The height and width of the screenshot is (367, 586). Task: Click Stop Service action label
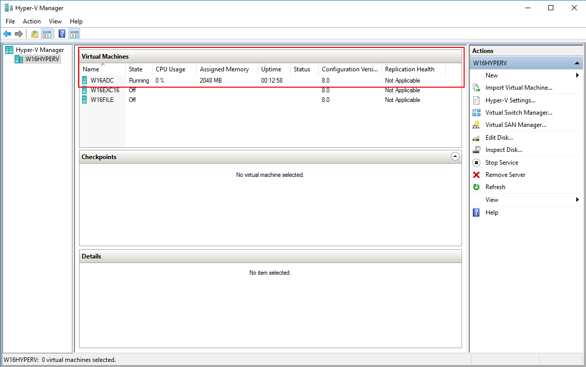502,163
